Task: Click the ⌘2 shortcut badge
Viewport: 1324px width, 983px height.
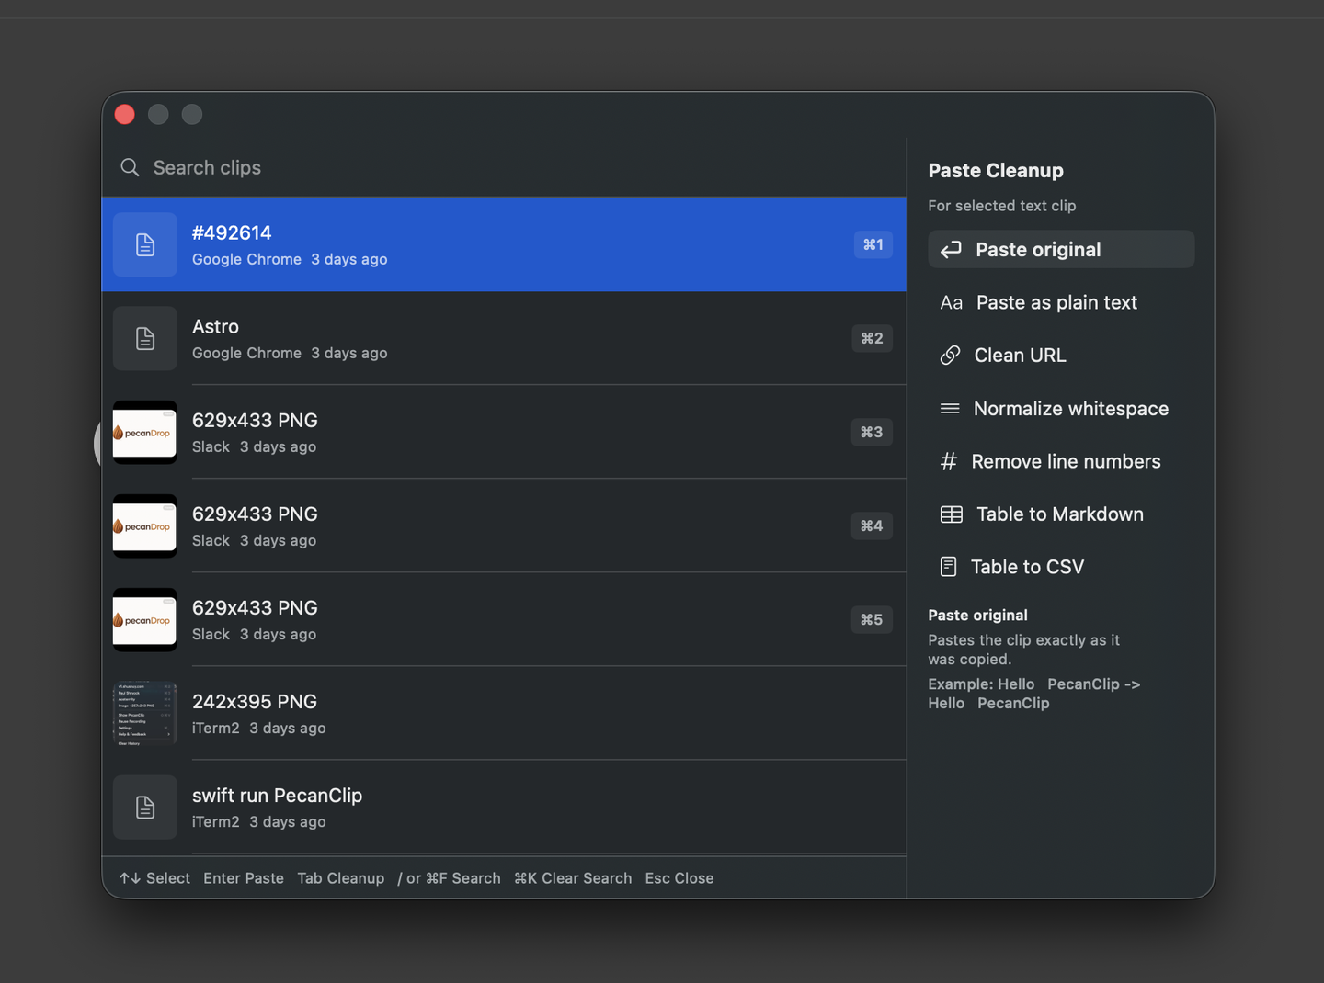Action: [872, 338]
